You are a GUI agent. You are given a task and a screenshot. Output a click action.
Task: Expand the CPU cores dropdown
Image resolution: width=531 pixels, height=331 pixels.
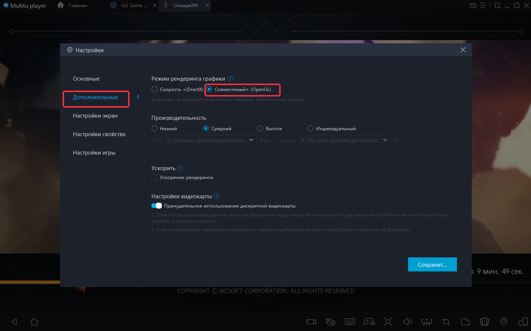click(211, 141)
